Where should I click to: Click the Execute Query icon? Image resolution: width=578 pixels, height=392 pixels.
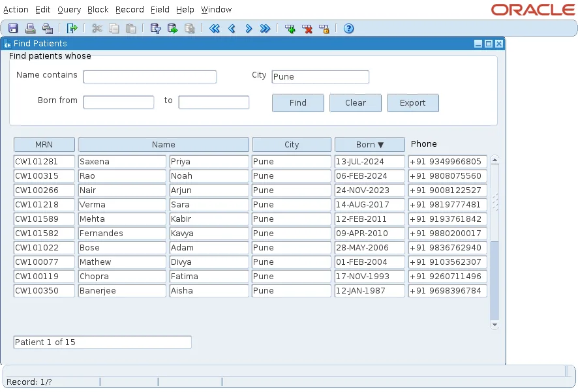pyautogui.click(x=172, y=28)
